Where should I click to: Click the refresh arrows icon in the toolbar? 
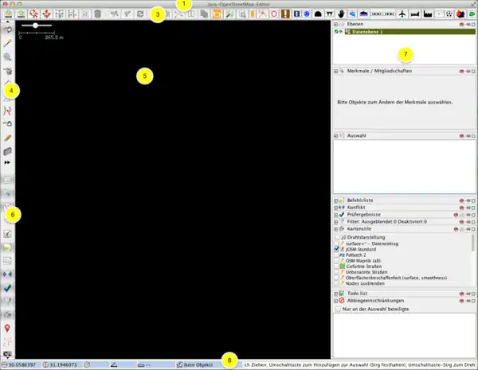[x=141, y=14]
